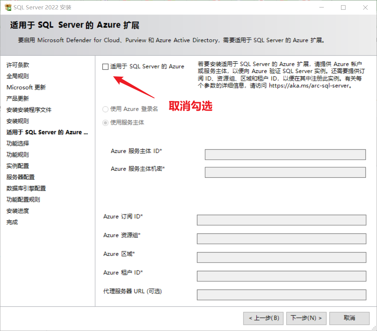点击 Azure 订阅 ID 输入框

[x=282, y=220]
